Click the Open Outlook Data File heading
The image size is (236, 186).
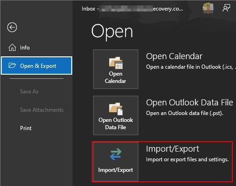pyautogui.click(x=189, y=102)
